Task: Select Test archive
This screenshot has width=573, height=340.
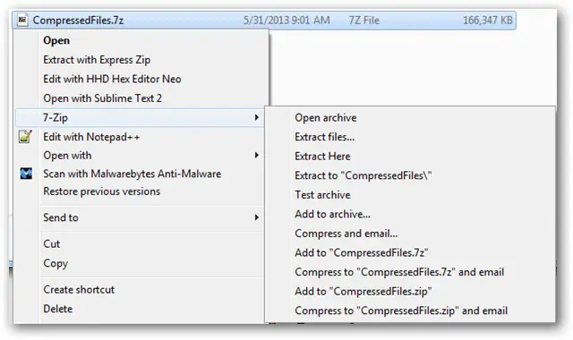Action: pos(322,195)
